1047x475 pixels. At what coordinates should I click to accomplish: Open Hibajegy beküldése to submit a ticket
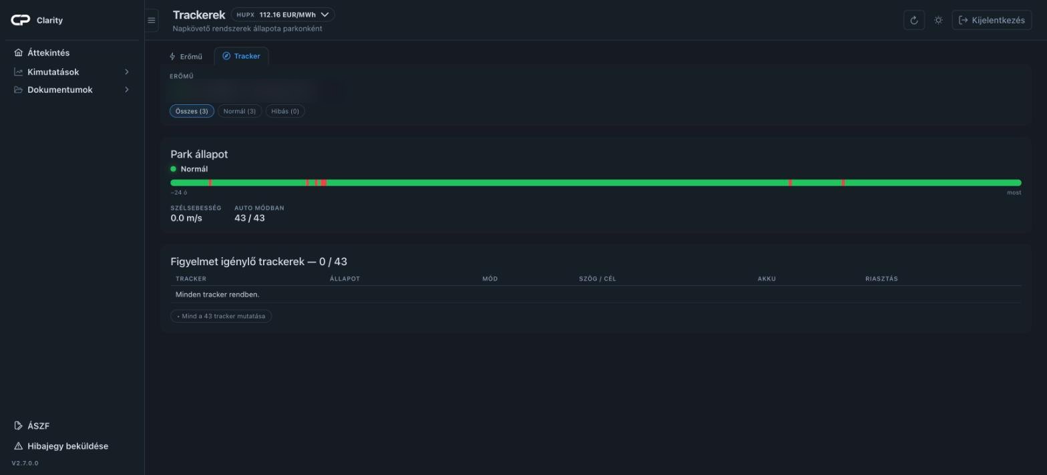[61, 446]
